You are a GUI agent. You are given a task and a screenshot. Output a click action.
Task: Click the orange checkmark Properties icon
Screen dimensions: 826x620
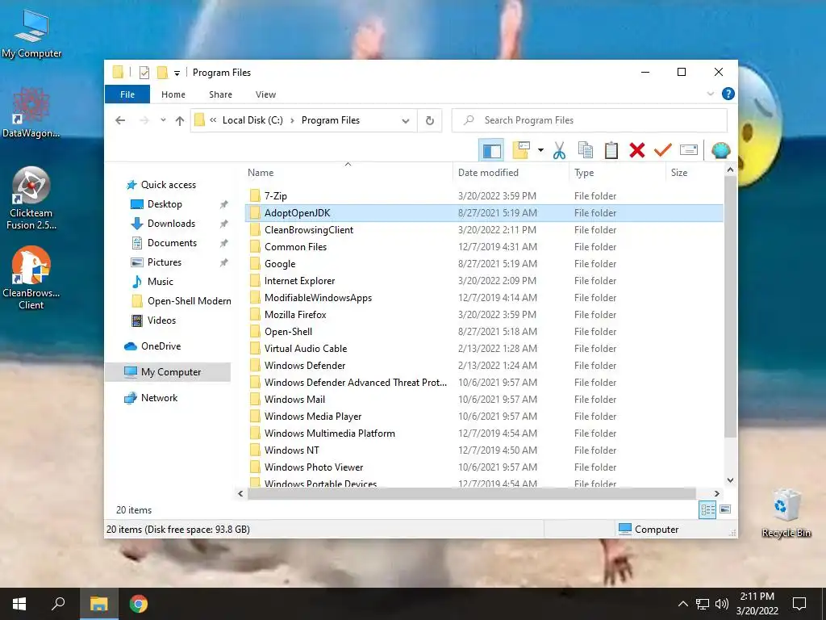tap(662, 150)
